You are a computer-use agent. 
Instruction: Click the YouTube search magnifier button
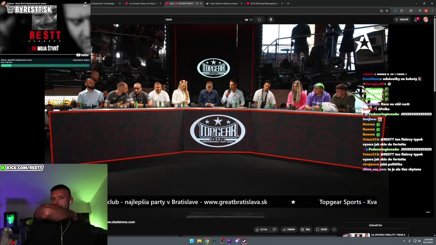point(259,19)
